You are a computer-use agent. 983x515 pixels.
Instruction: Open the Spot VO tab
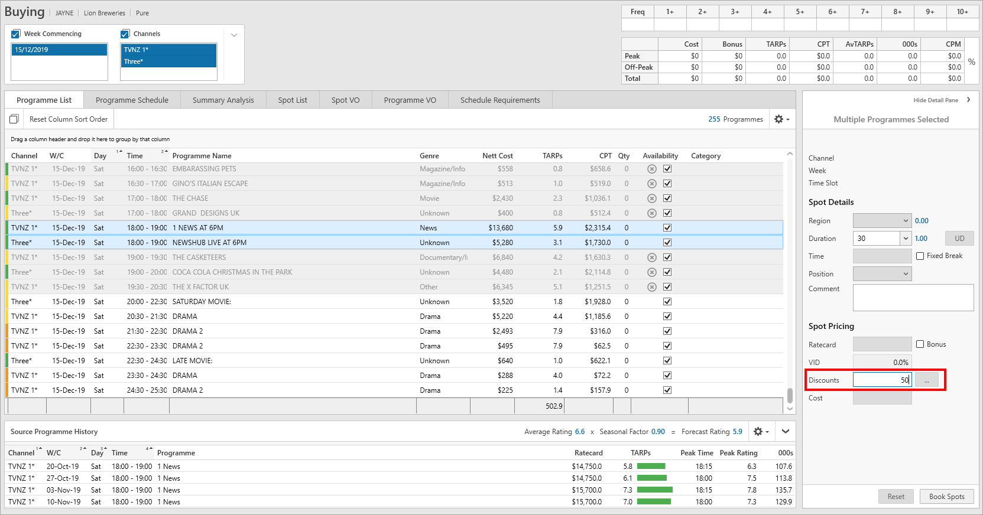click(345, 100)
